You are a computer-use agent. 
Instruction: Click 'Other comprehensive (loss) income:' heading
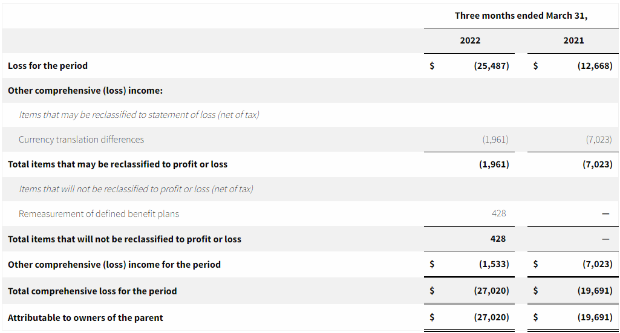[85, 91]
